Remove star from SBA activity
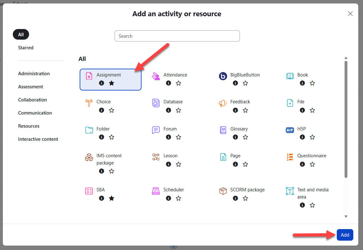 [x=112, y=198]
